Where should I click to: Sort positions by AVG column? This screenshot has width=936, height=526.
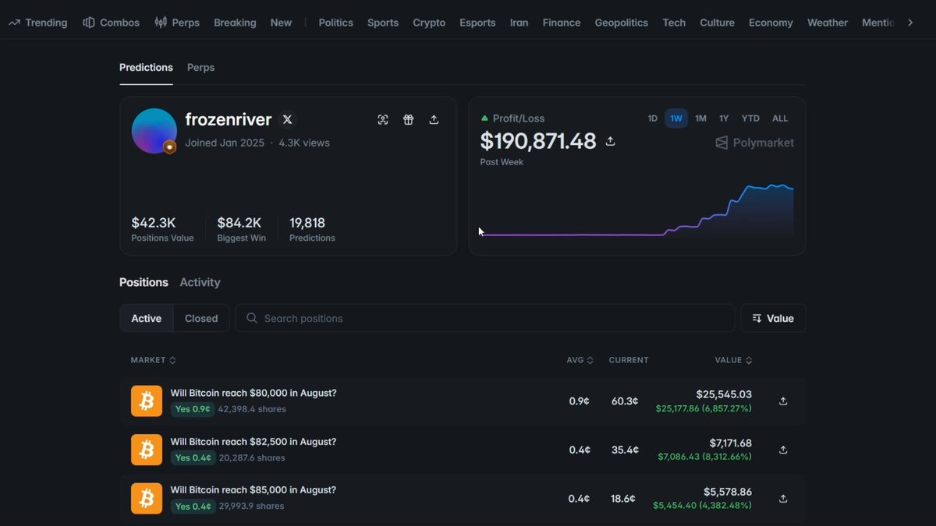click(x=580, y=360)
